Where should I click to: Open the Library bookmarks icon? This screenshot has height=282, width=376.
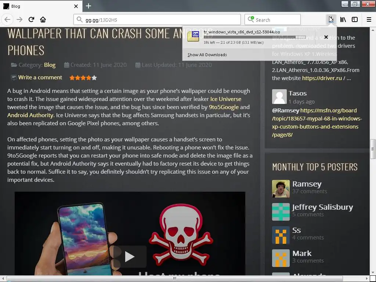coord(343,19)
